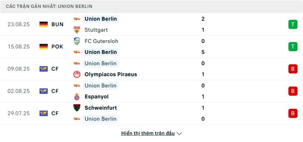Image resolution: width=303 pixels, height=142 pixels.
Task: Click the Espanyol club crest
Action: (77, 97)
